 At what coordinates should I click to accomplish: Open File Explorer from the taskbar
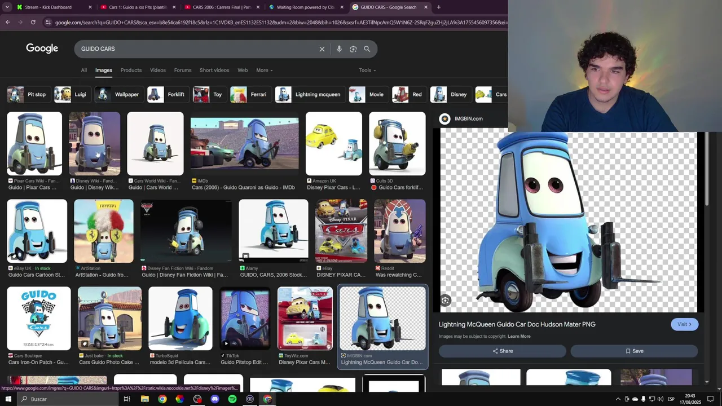[x=145, y=399]
